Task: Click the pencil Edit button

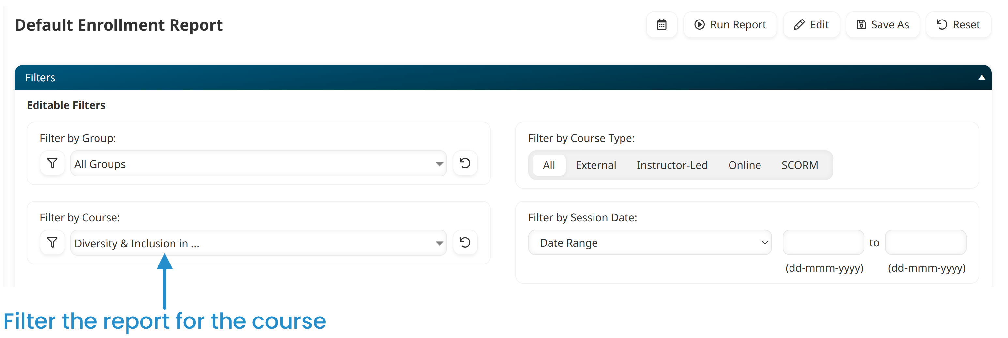Action: (x=811, y=25)
